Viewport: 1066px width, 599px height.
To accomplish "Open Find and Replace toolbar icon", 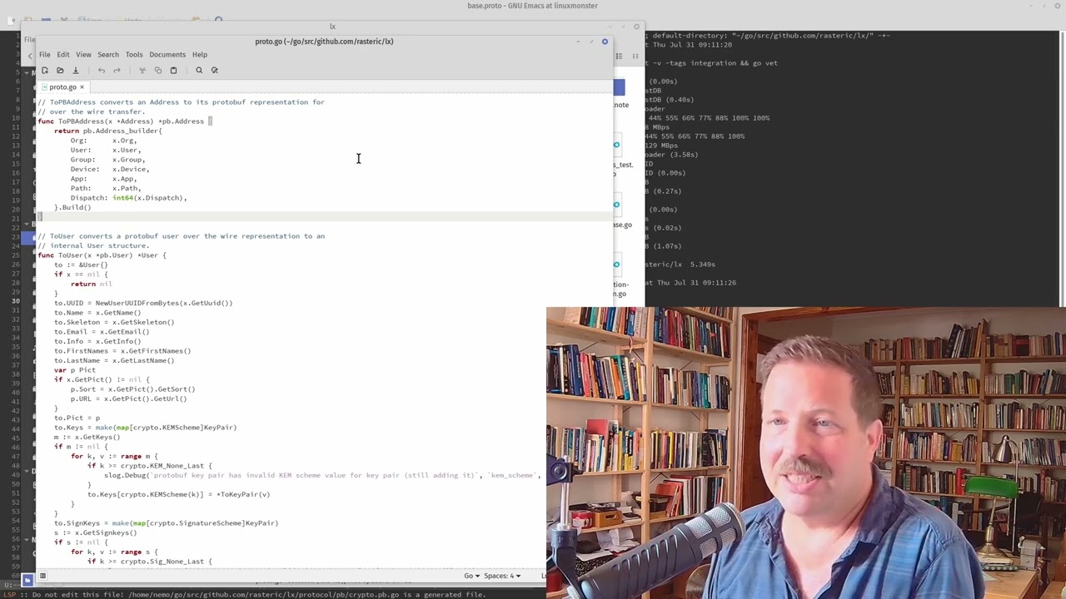I will tap(214, 71).
